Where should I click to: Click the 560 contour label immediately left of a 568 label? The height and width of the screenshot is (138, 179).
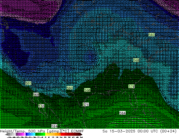click(69, 88)
